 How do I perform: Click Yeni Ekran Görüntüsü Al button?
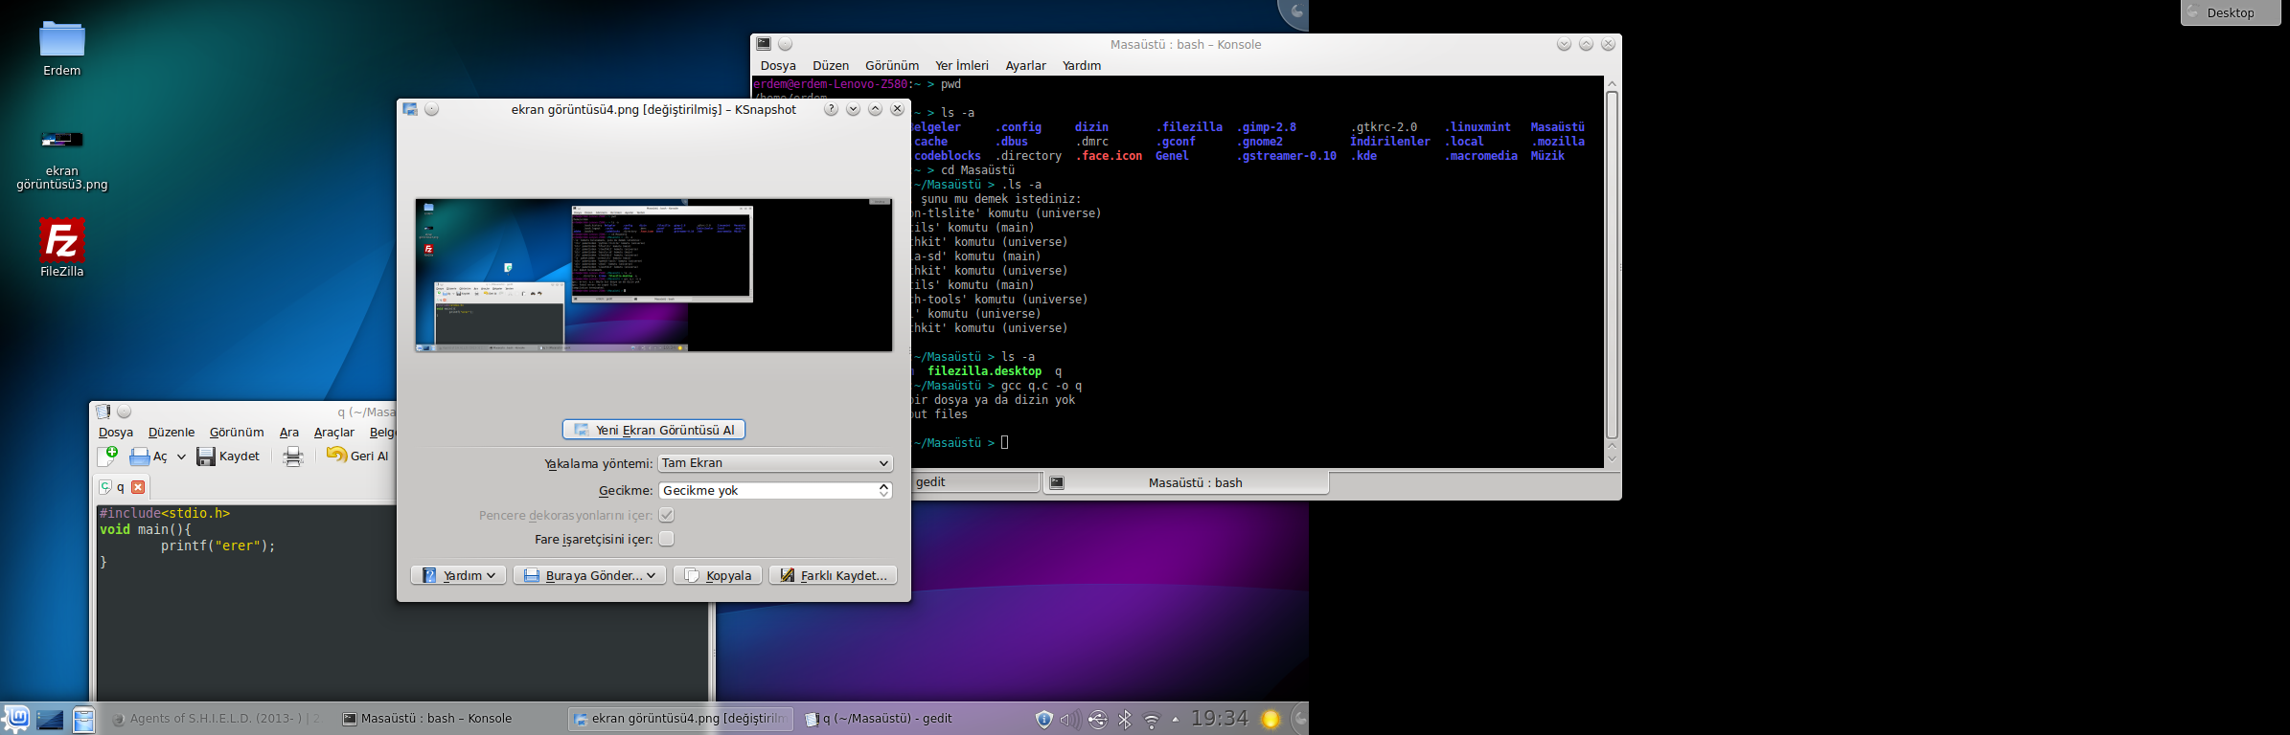653,430
